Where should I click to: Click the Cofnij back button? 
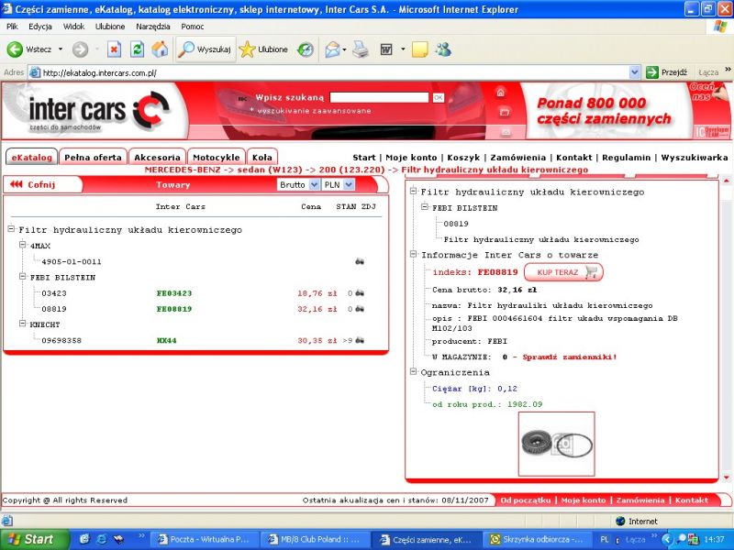click(x=33, y=184)
